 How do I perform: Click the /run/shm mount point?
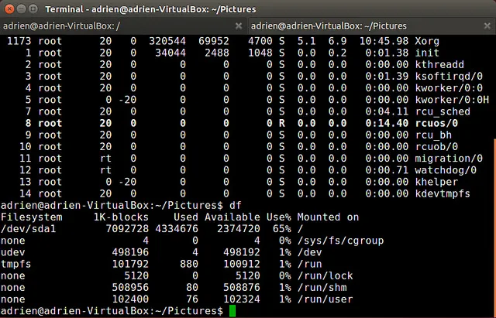point(324,287)
